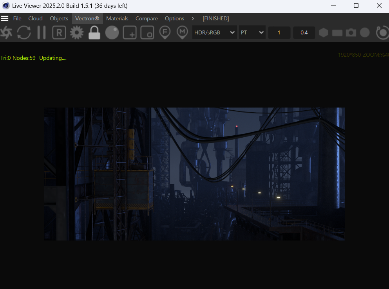389x289 pixels.
Task: Open the hamburger menu
Action: coord(5,18)
